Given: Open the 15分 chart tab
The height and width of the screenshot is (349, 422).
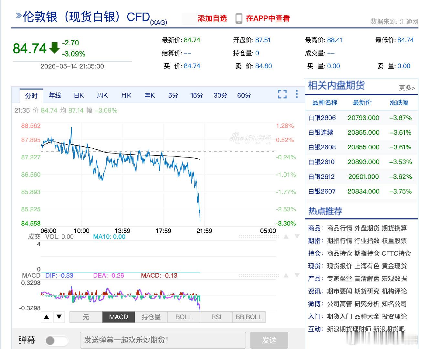Looking at the screenshot, I should coord(196,95).
